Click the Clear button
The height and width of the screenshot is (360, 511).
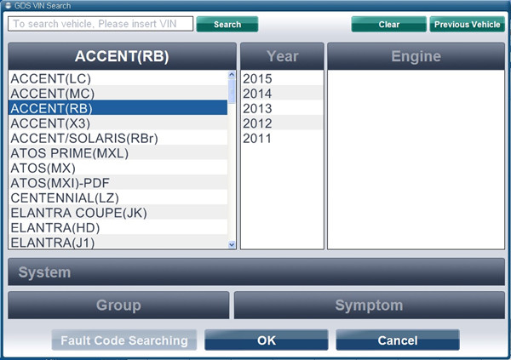pos(389,24)
